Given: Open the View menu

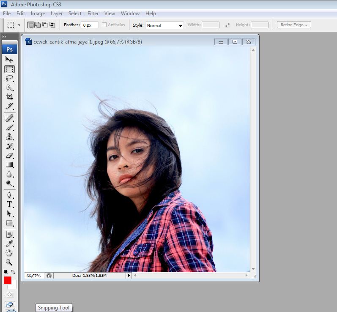Looking at the screenshot, I should pyautogui.click(x=110, y=14).
